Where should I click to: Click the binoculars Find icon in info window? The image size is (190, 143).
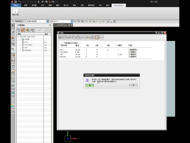pos(92,37)
